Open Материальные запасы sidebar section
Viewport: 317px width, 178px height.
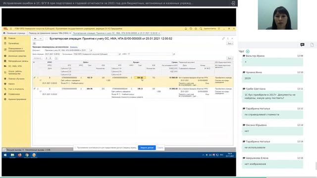coord(18,61)
